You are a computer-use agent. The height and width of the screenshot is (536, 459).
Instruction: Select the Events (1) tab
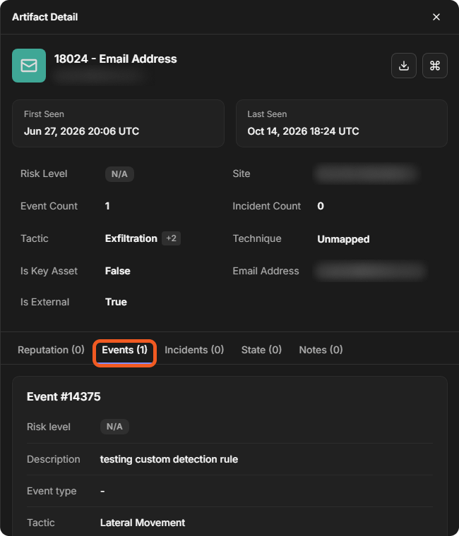[x=124, y=350]
